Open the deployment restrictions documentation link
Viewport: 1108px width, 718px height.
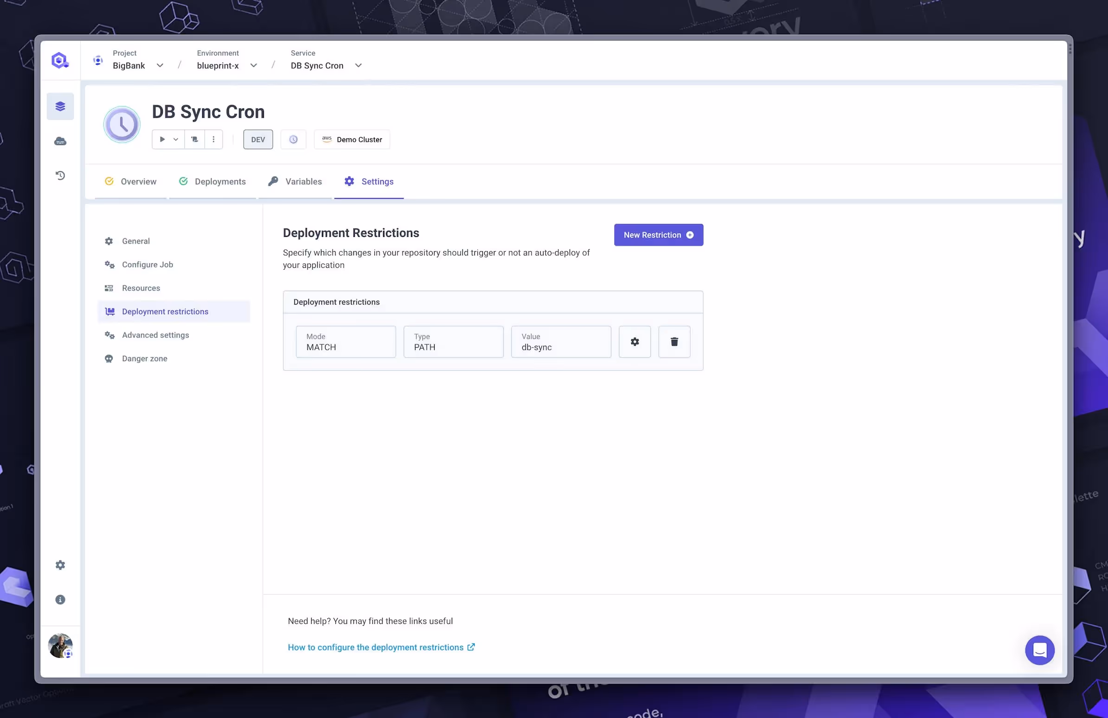coord(376,647)
